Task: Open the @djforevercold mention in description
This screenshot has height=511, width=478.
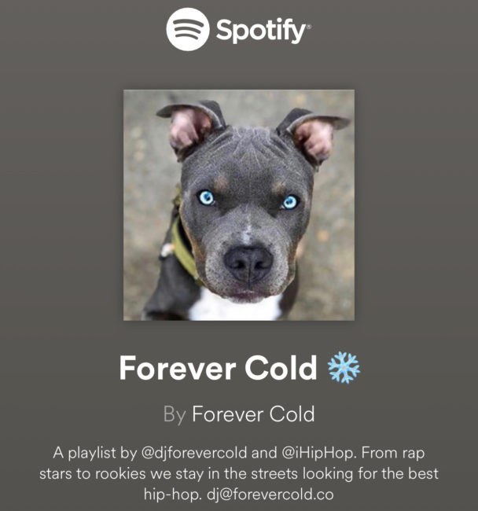Action: (x=194, y=453)
